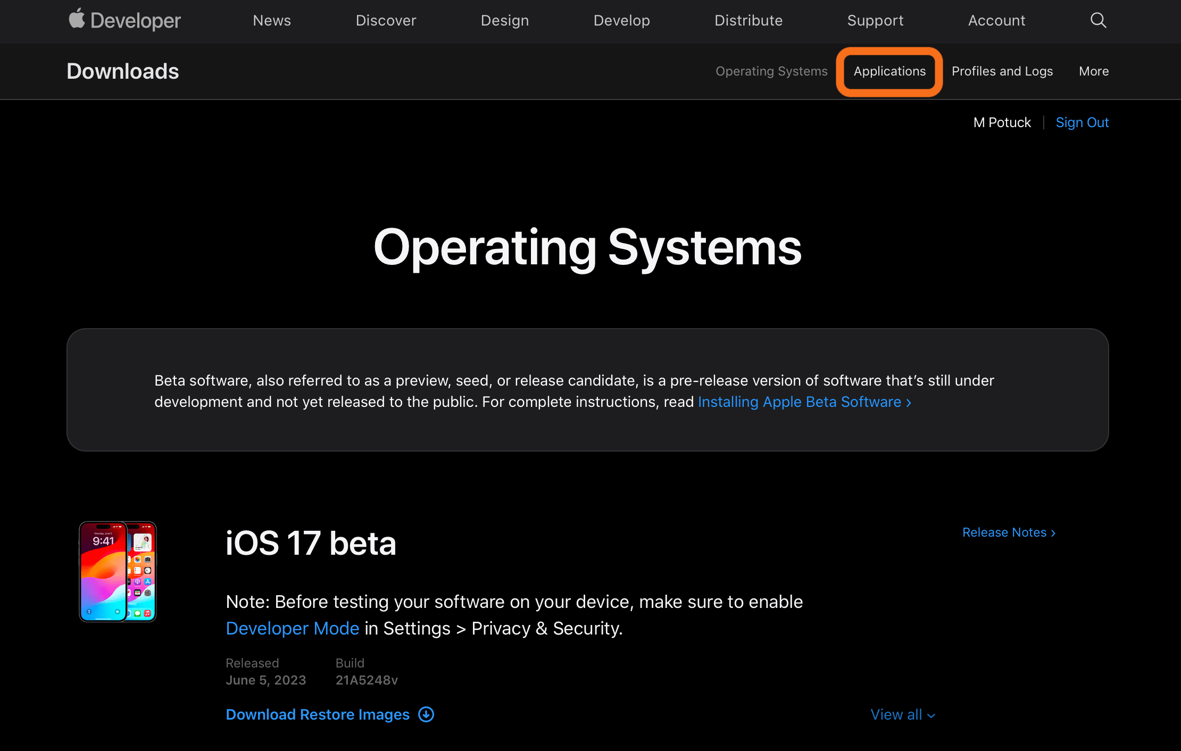Switch to the Applications tab

[x=889, y=71]
